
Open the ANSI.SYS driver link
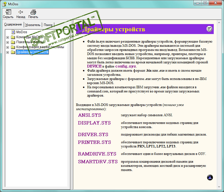[90, 115]
